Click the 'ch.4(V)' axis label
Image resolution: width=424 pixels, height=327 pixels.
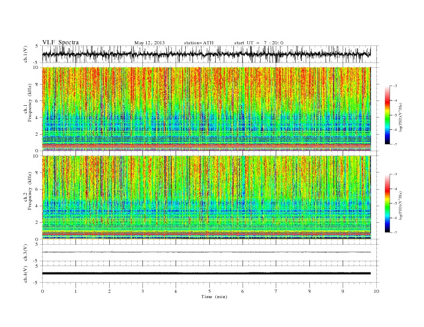[x=26, y=274]
